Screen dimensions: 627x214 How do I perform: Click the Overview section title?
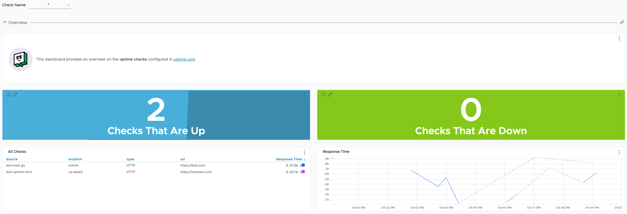coord(18,23)
